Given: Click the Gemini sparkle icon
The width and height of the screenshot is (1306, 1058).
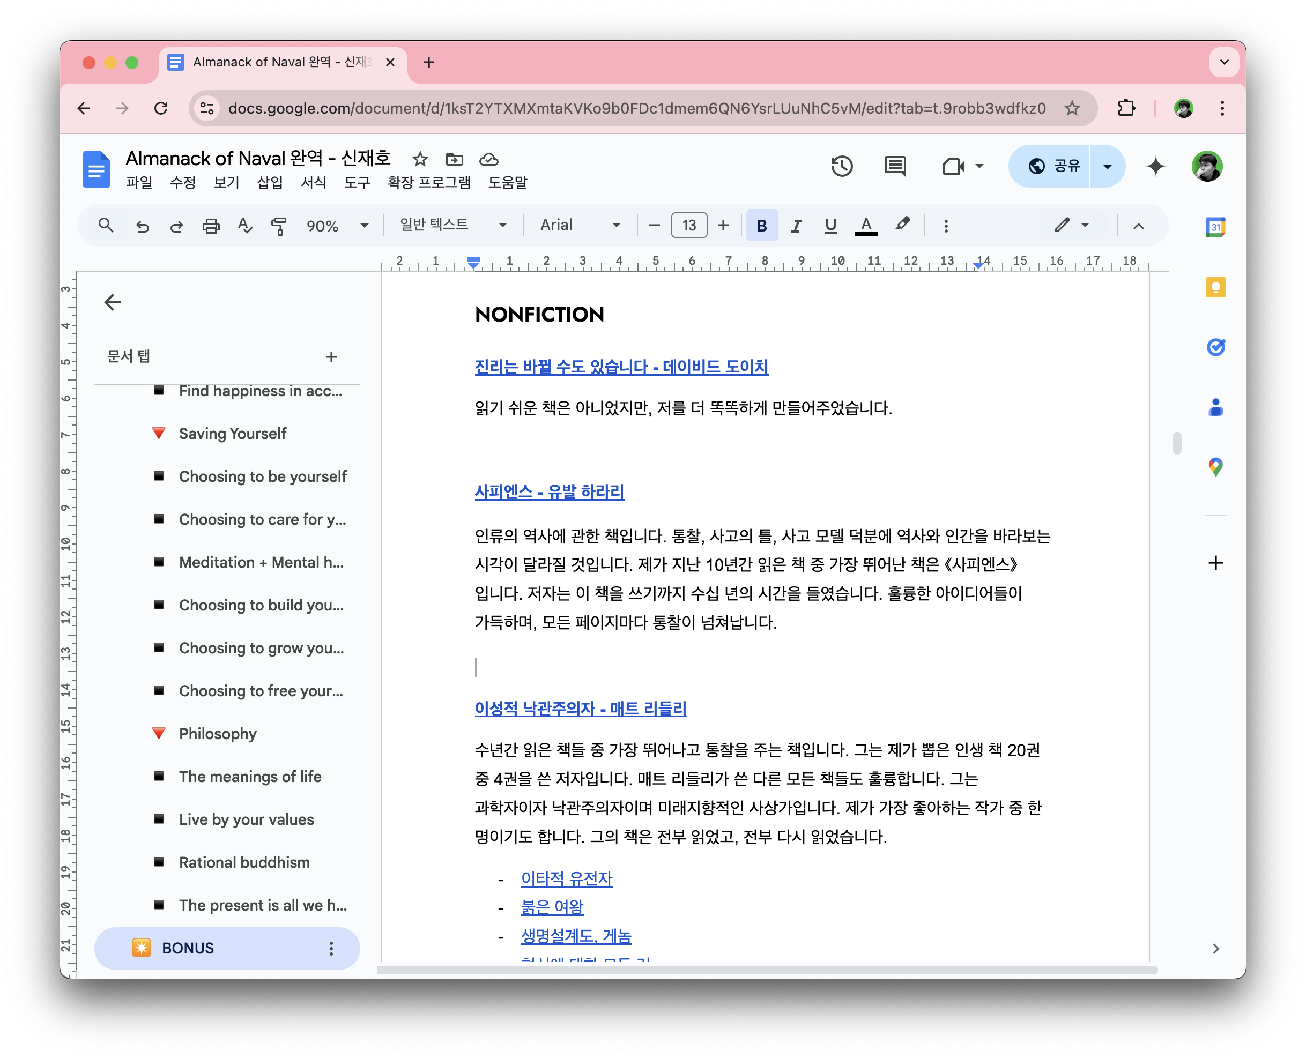Looking at the screenshot, I should tap(1155, 166).
